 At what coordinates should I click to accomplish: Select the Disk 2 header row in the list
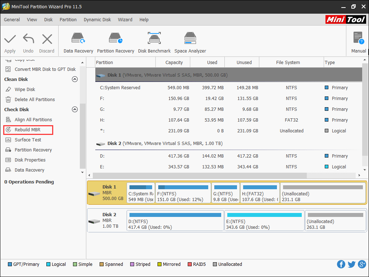coord(229,143)
